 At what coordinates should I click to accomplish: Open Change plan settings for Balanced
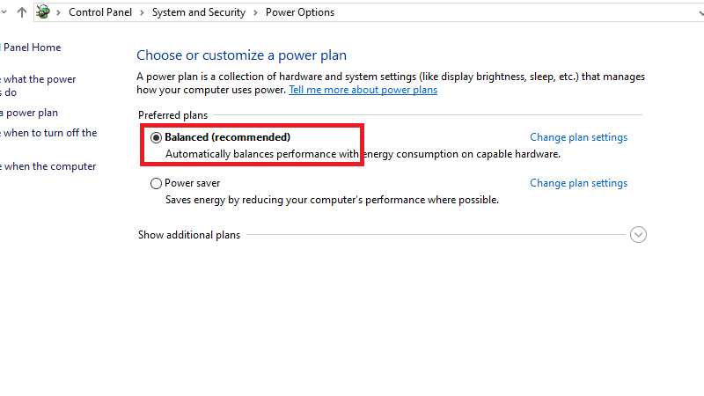[578, 137]
